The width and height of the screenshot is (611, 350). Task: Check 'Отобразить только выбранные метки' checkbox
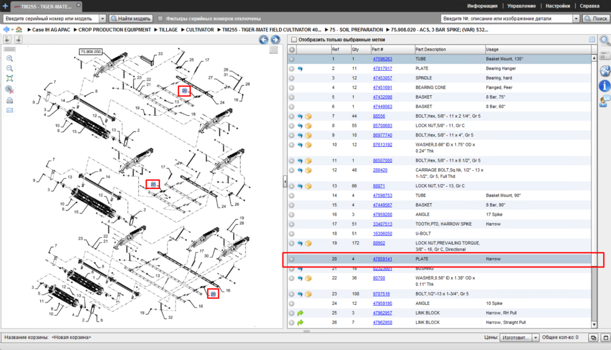[295, 40]
